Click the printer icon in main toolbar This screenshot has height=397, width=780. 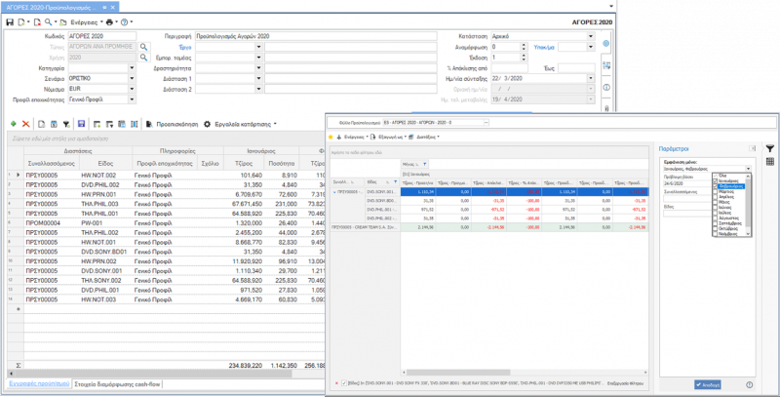point(109,22)
